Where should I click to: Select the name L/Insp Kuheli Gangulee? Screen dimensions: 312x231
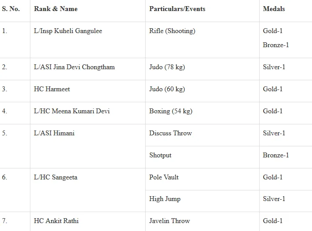pos(68,31)
